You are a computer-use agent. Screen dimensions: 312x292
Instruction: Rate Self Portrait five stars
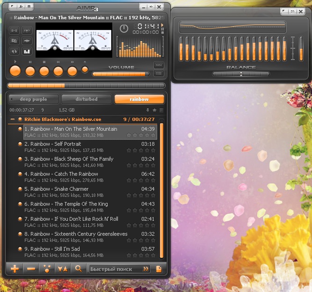tap(153, 150)
